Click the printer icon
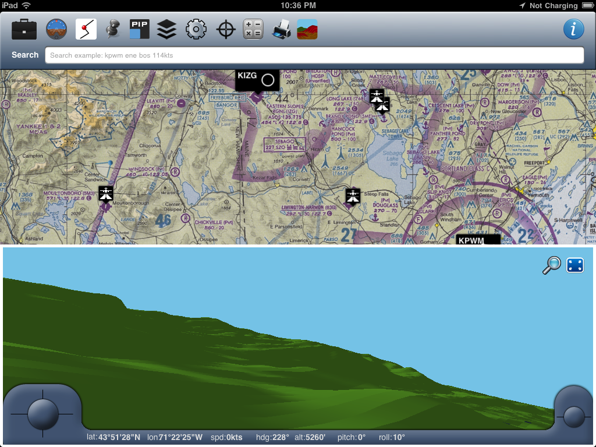Image resolution: width=596 pixels, height=447 pixels. point(281,29)
